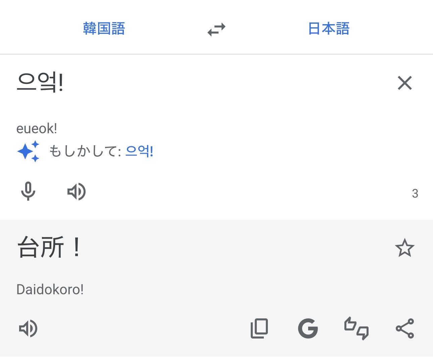Start voice input with the microphone
This screenshot has height=363, width=433.
(x=28, y=191)
